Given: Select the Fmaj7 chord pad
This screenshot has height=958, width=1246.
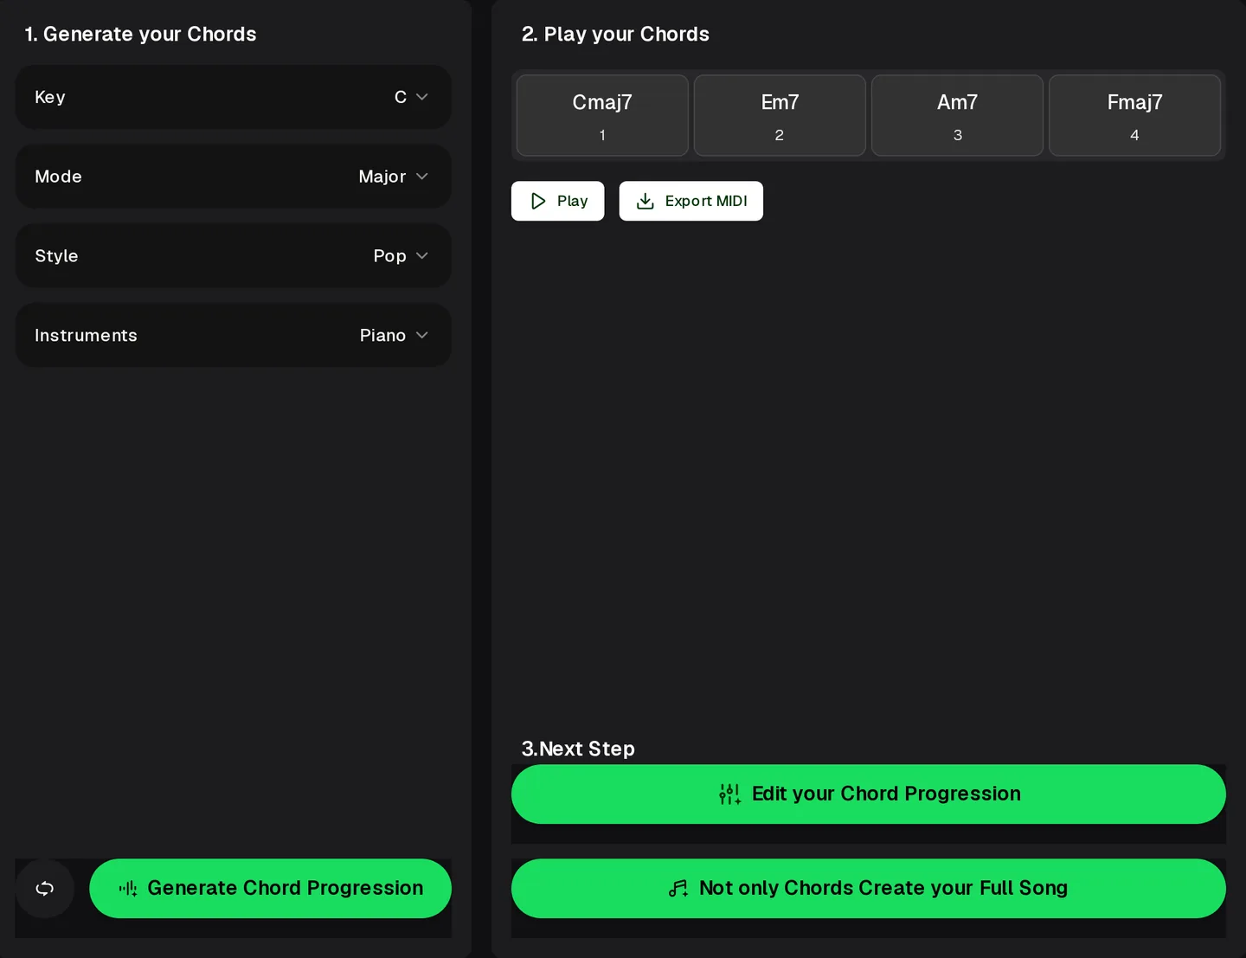Looking at the screenshot, I should click(x=1134, y=115).
